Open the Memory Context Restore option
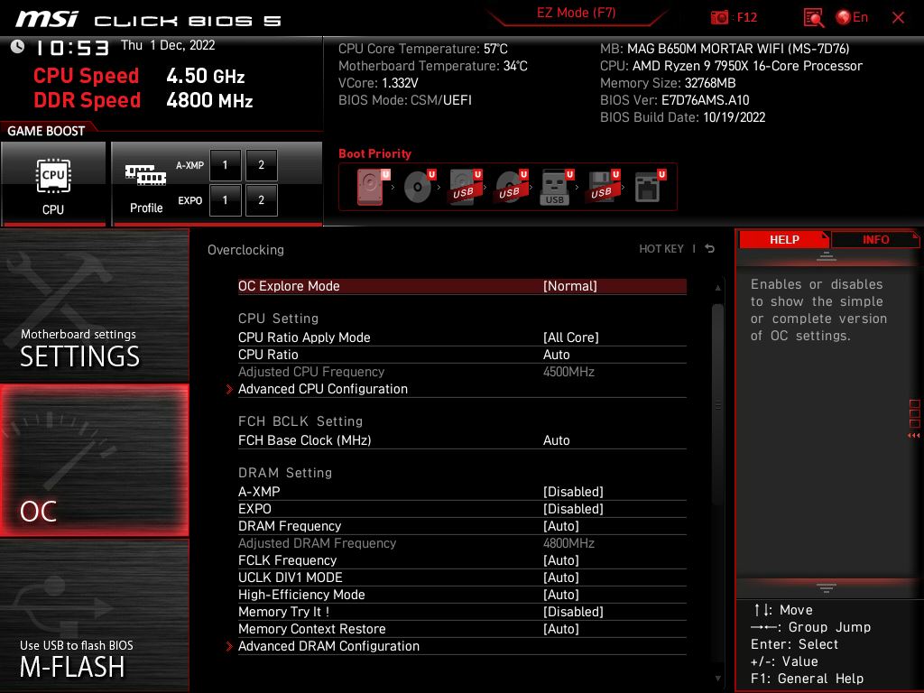The width and height of the screenshot is (924, 693). (462, 629)
